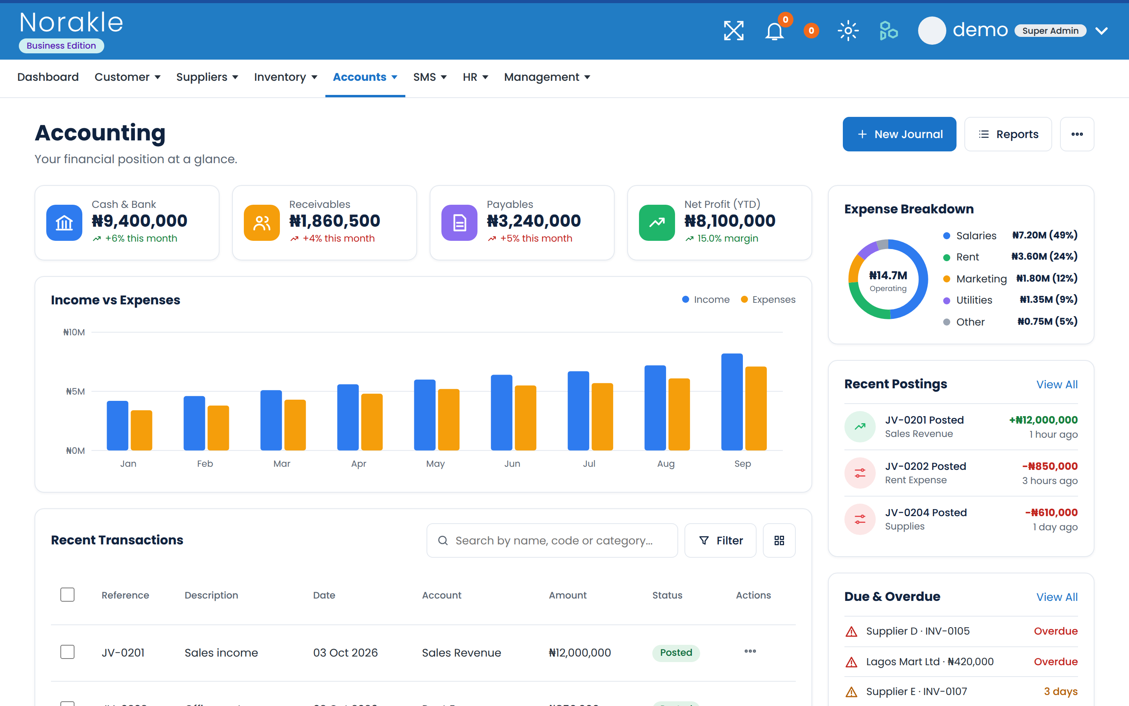This screenshot has width=1129, height=706.
Task: Click the Sep income bar in chart
Action: pos(731,402)
